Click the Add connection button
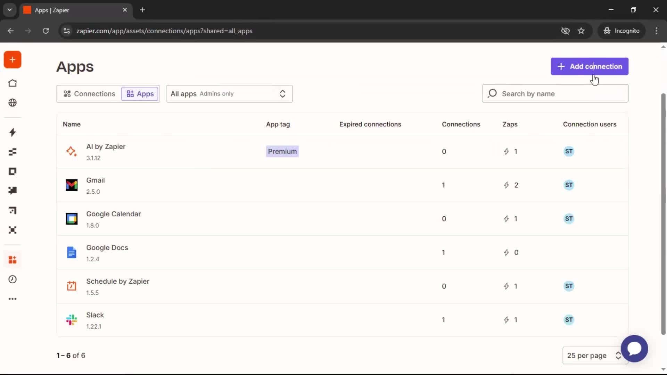Image resolution: width=667 pixels, height=375 pixels. (x=590, y=66)
